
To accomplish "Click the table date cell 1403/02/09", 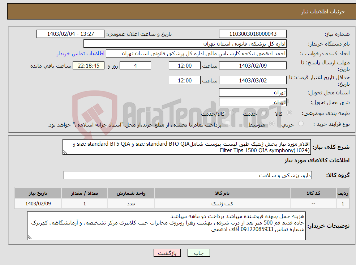I will (x=38, y=204).
